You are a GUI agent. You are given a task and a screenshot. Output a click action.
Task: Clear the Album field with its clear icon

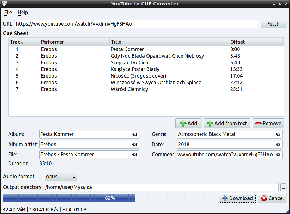134,134
